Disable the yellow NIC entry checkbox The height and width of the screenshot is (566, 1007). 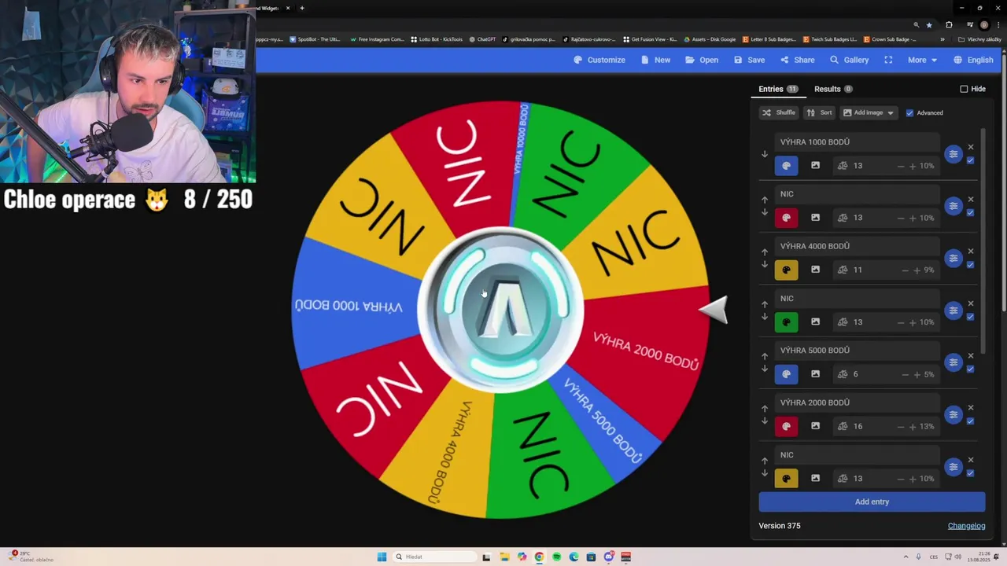click(x=970, y=472)
